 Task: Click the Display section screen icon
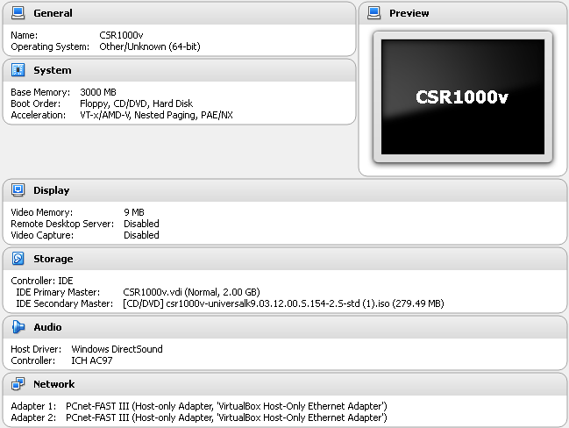[18, 189]
